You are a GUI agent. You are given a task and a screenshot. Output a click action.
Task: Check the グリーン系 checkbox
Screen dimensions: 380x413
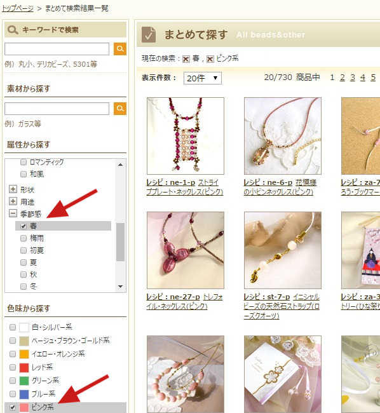(12, 381)
